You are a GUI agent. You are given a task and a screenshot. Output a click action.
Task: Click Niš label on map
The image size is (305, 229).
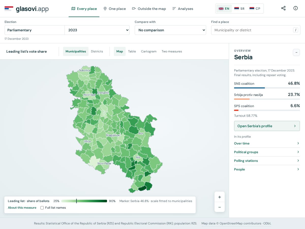pyautogui.click(x=138, y=157)
